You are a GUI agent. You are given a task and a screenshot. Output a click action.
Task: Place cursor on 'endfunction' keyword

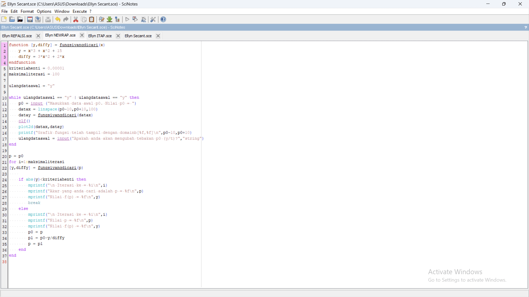22,62
